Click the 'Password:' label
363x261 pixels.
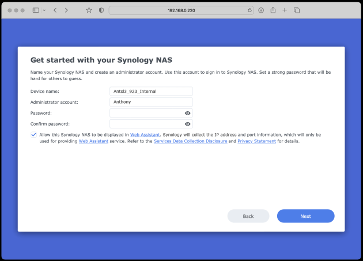click(x=41, y=113)
